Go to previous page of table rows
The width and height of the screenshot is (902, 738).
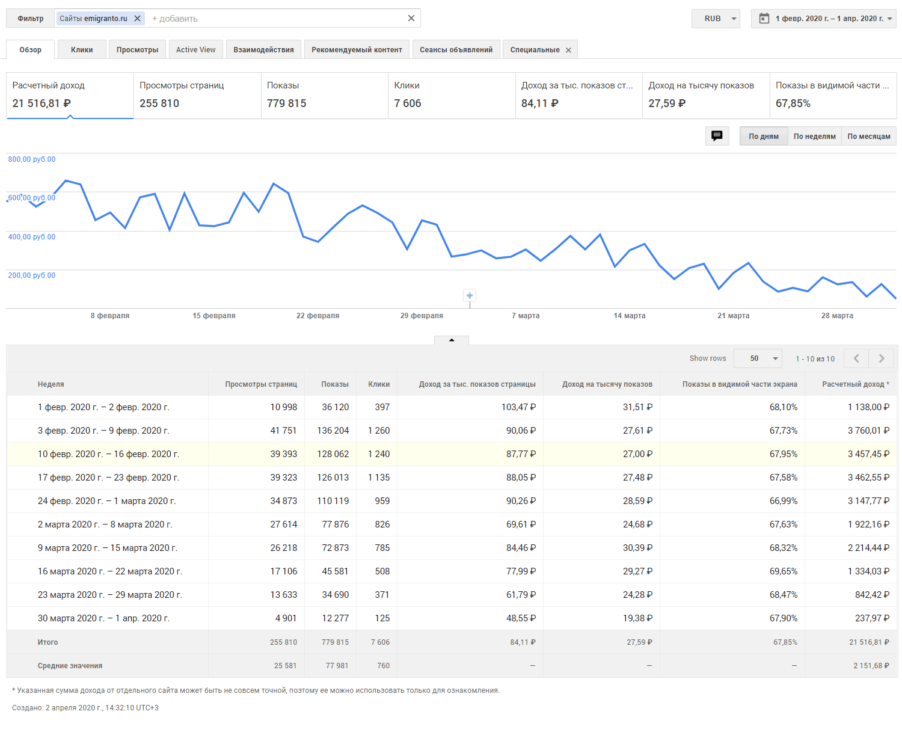(856, 358)
